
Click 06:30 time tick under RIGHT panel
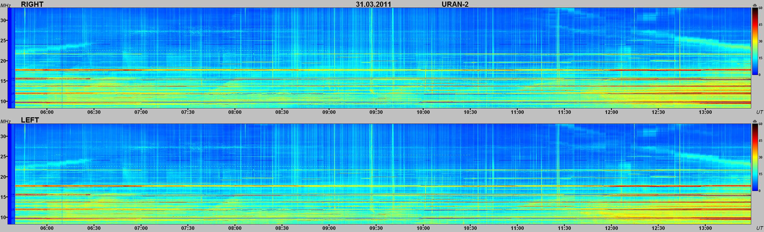pyautogui.click(x=94, y=112)
